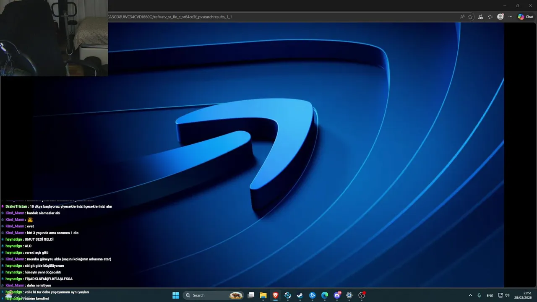Image resolution: width=537 pixels, height=302 pixels.
Task: Open the round app with red dot
Action: pyautogui.click(x=362, y=295)
